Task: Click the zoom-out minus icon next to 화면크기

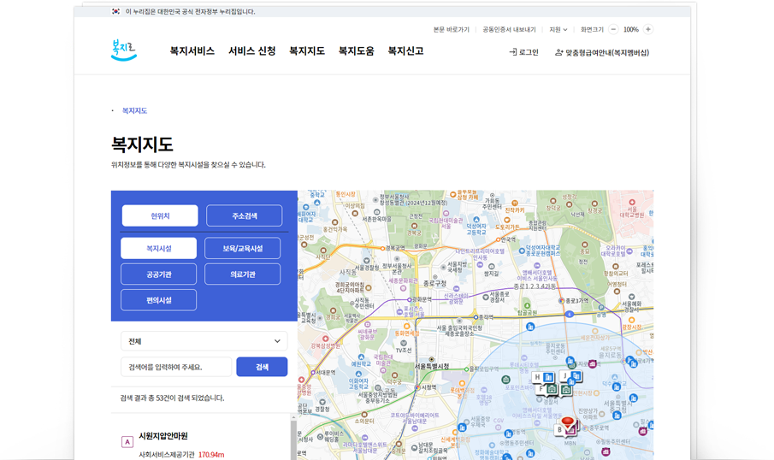Action: coord(613,30)
